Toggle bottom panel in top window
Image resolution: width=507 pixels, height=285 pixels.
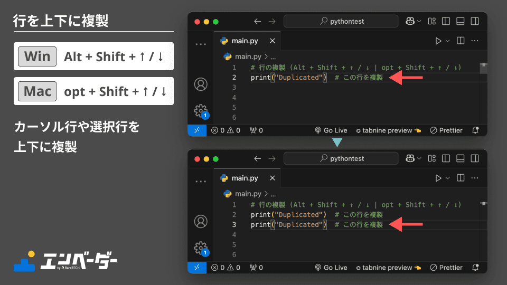(460, 21)
